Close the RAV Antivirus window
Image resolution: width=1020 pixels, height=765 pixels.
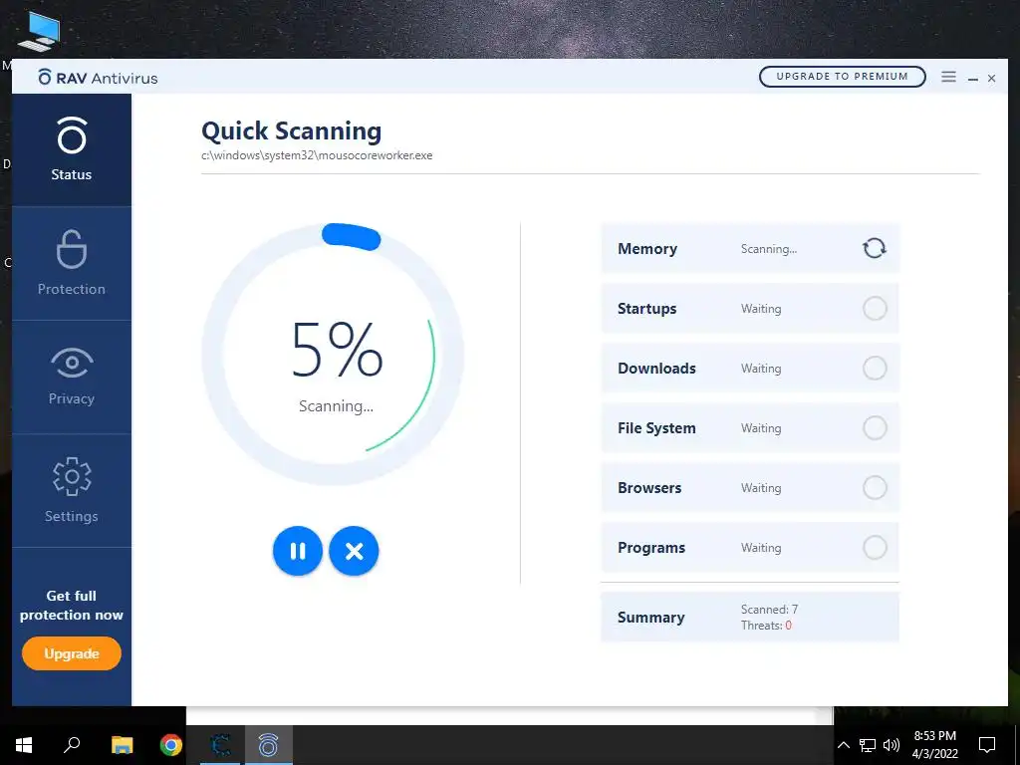pos(991,78)
